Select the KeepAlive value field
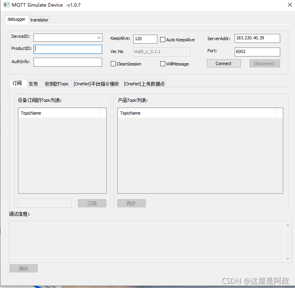 145,39
